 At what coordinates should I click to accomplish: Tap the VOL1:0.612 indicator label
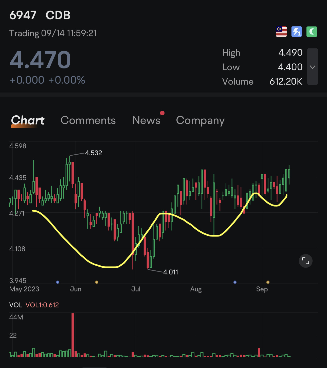pos(42,305)
